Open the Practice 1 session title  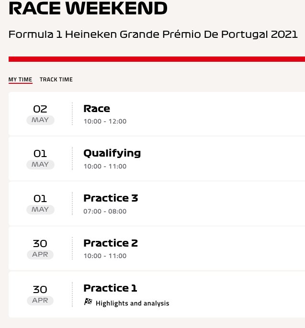pos(110,288)
